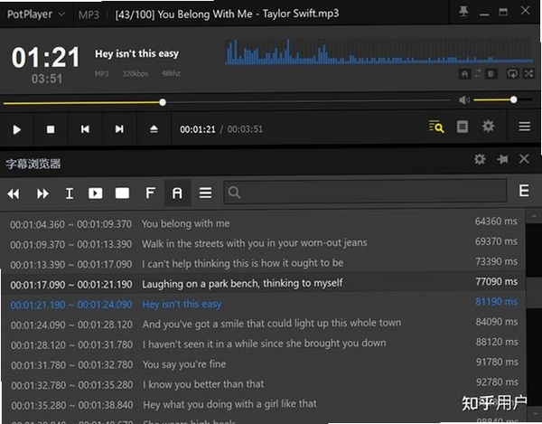Seek on the playback progress bar
Screen dimensions: 542x424
pos(227,102)
